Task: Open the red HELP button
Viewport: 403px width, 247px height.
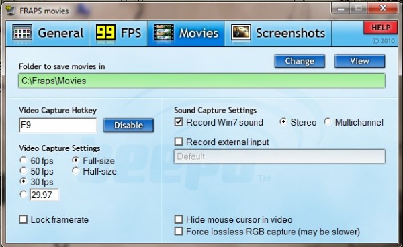Action: (381, 28)
